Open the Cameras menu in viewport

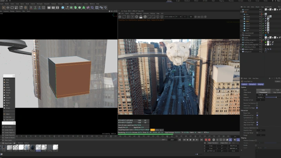coord(6,11)
